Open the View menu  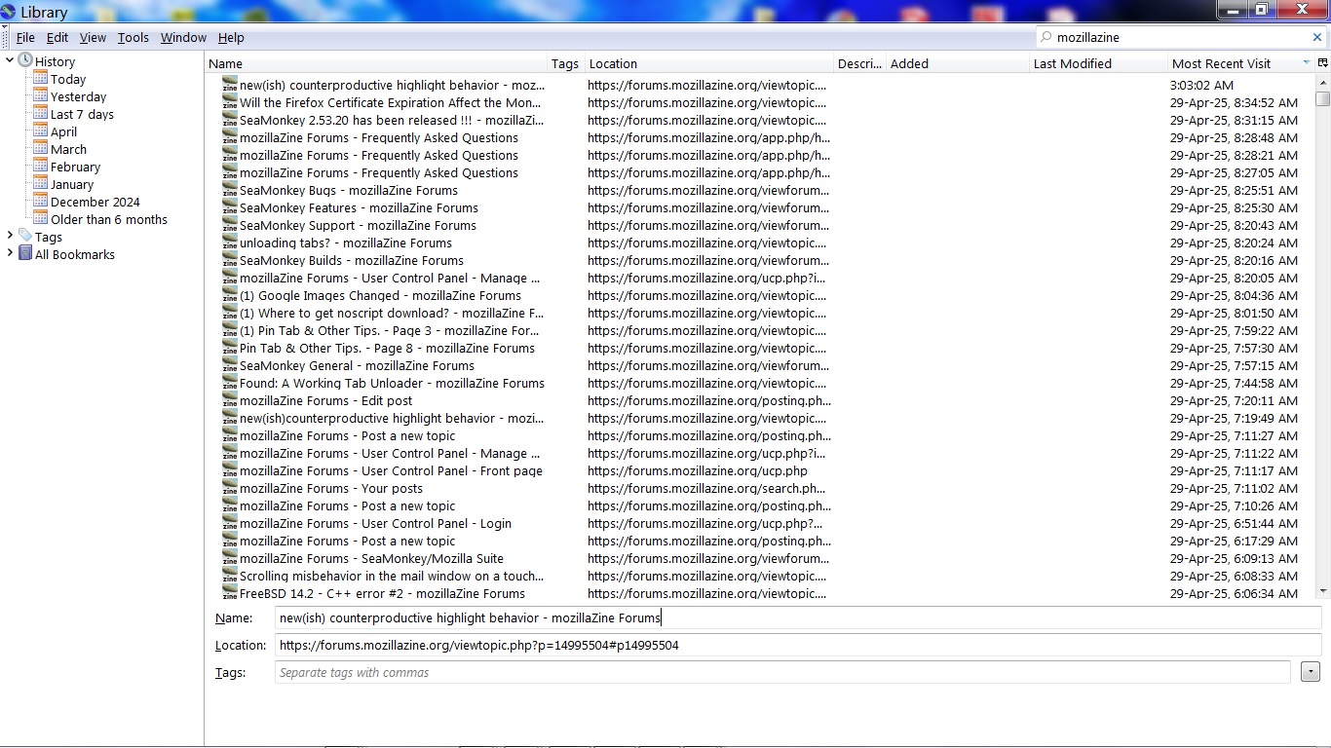coord(93,37)
